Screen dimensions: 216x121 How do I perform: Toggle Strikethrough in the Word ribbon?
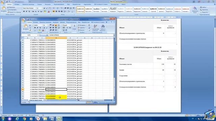pos(33,11)
